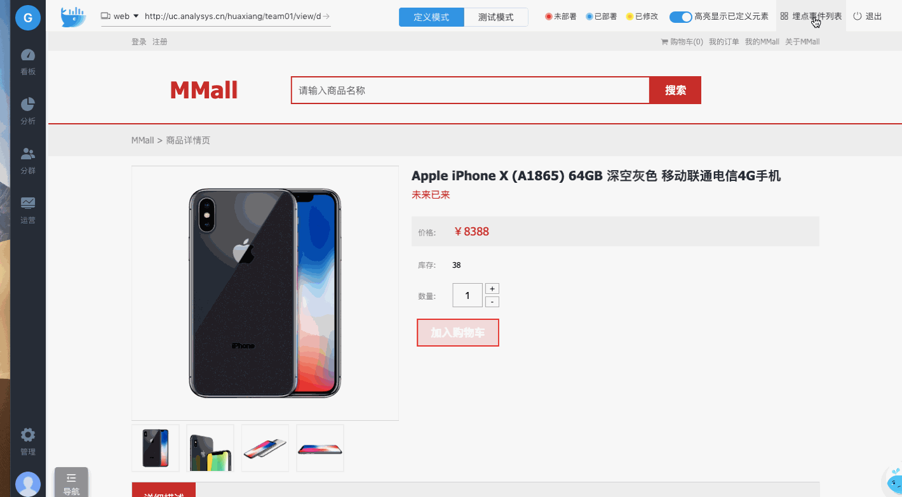Increase quantity with the plus stepper
The width and height of the screenshot is (902, 497).
(492, 289)
